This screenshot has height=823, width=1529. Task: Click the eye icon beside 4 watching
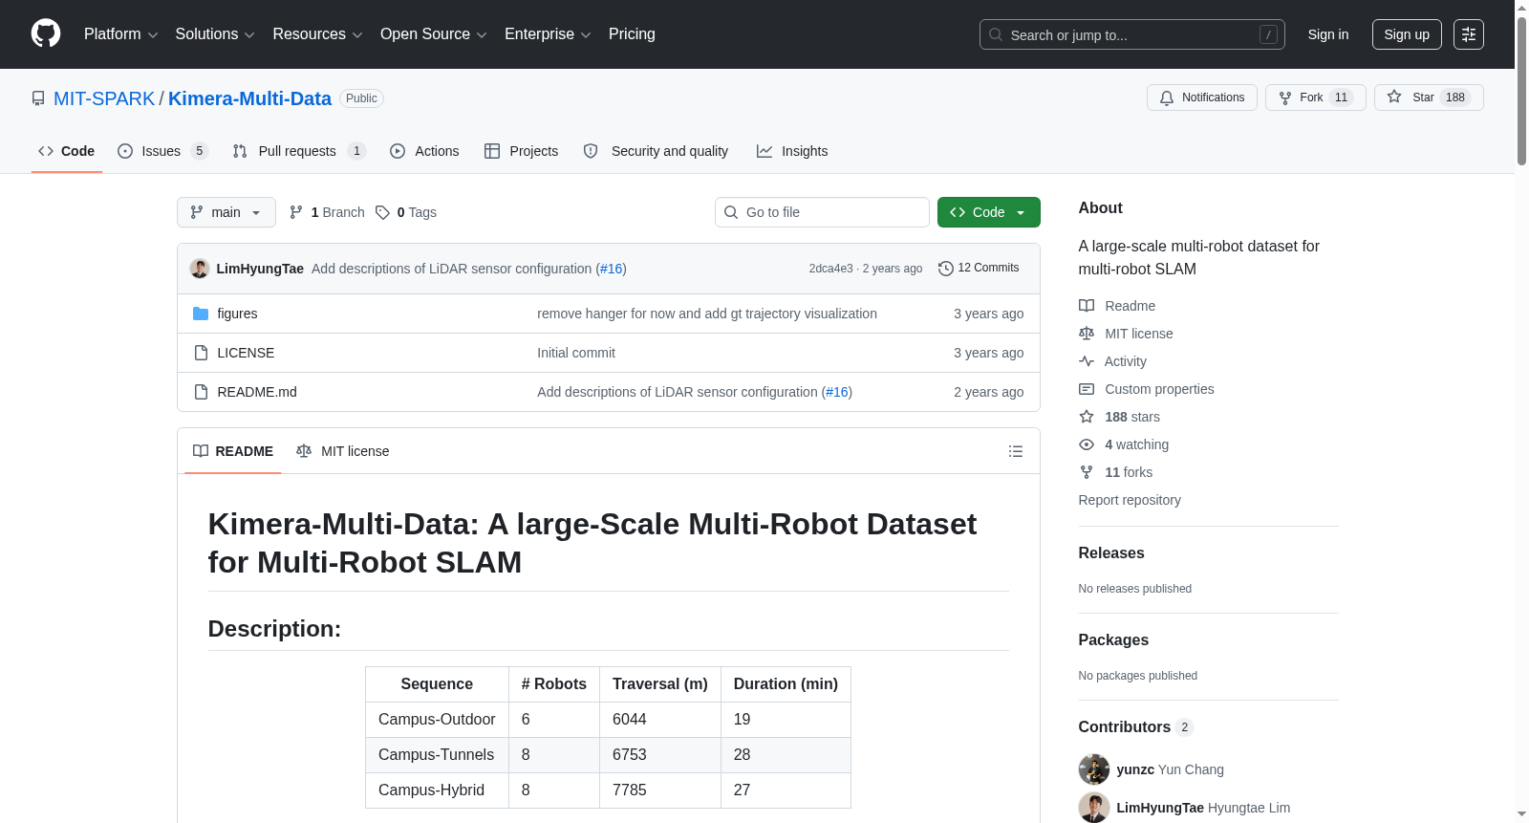pos(1087,444)
